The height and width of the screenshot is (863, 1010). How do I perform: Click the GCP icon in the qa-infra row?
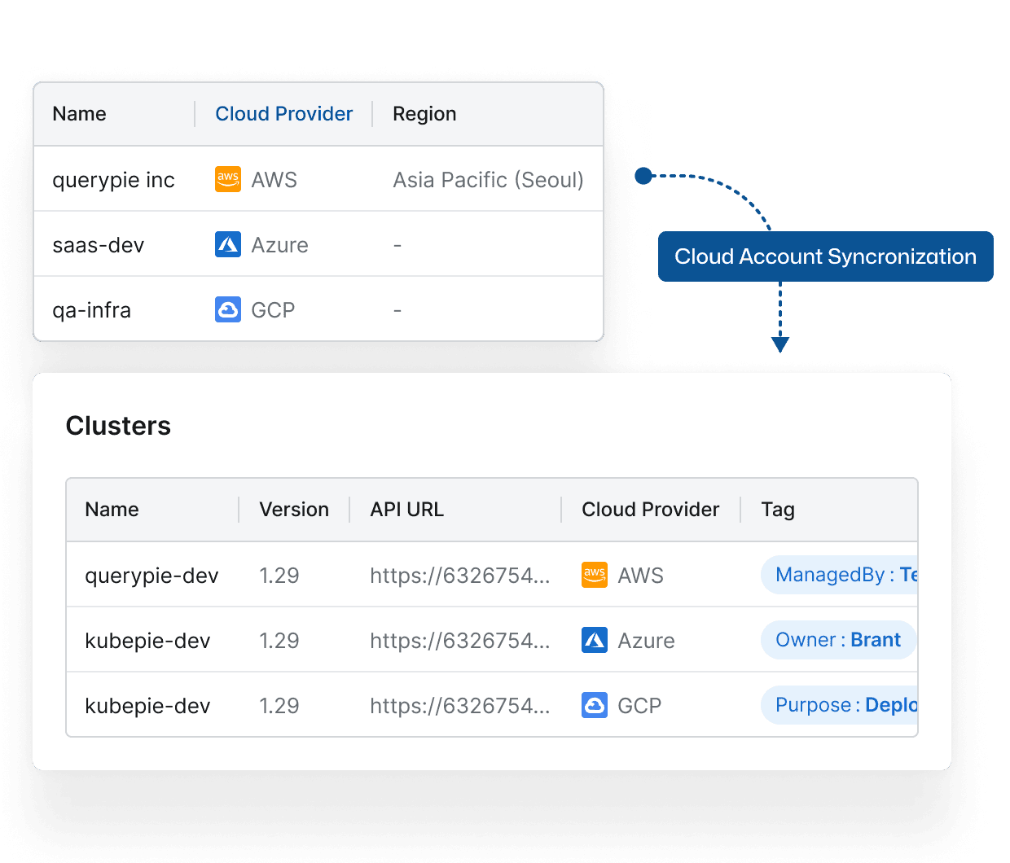(227, 309)
